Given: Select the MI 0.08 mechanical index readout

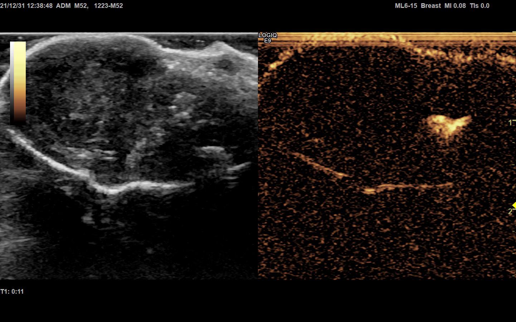Looking at the screenshot, I should [x=455, y=6].
